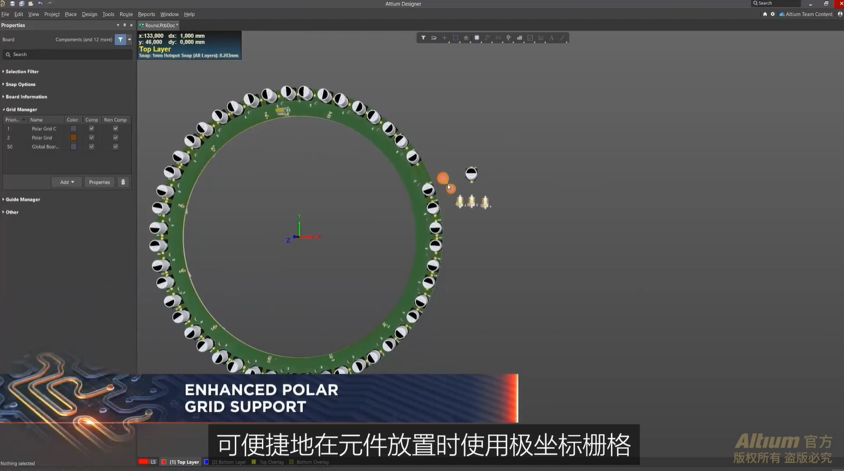Uncheck Non Comp for Polar Grid row
The image size is (844, 471).
(x=115, y=138)
